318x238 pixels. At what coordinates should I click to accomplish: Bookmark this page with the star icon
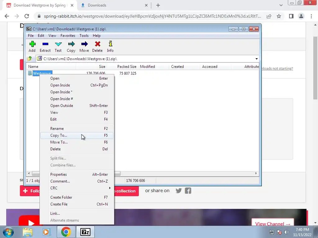[279, 16]
